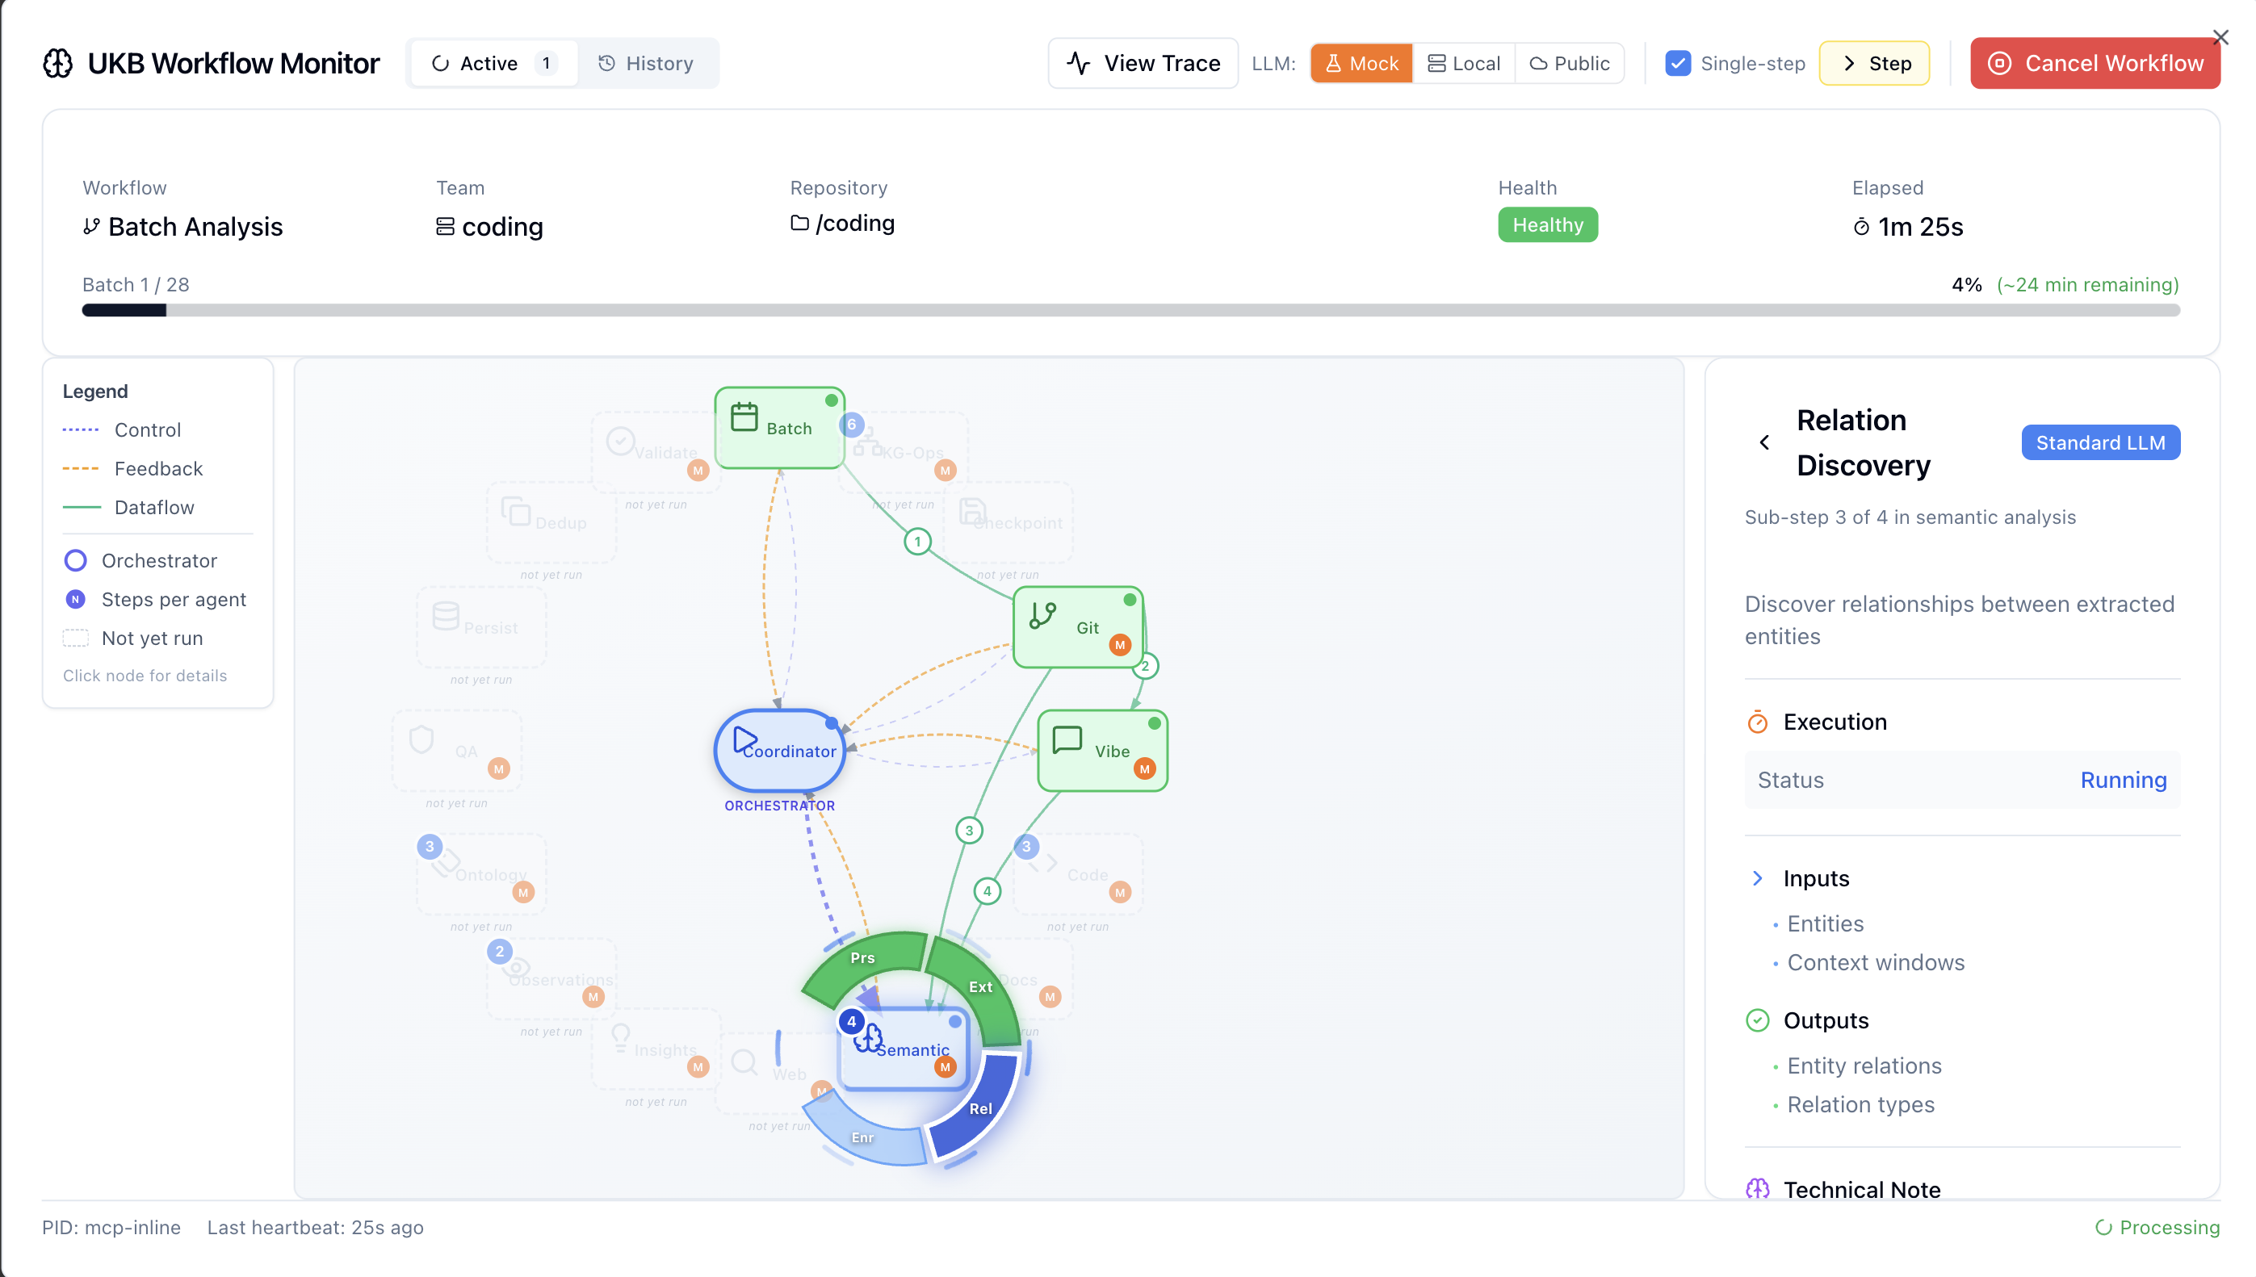The image size is (2256, 1277).
Task: Click the Healthy status badge
Action: [x=1547, y=224]
